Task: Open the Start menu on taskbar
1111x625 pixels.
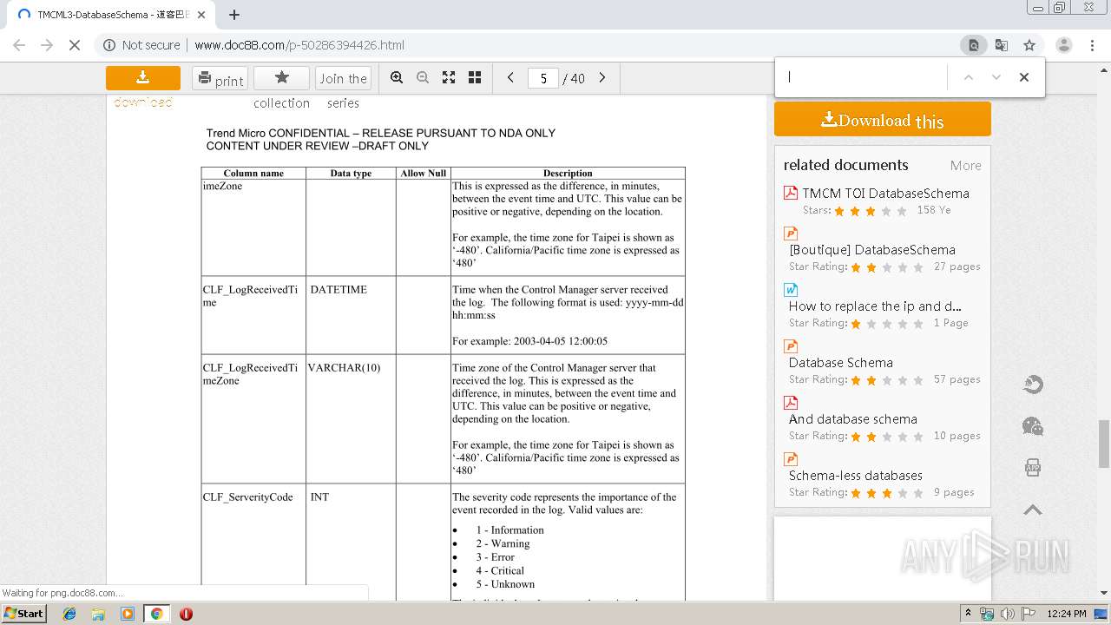Action: point(24,614)
